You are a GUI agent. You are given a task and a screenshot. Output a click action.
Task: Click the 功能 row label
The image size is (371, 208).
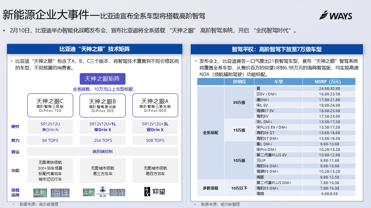15,170
